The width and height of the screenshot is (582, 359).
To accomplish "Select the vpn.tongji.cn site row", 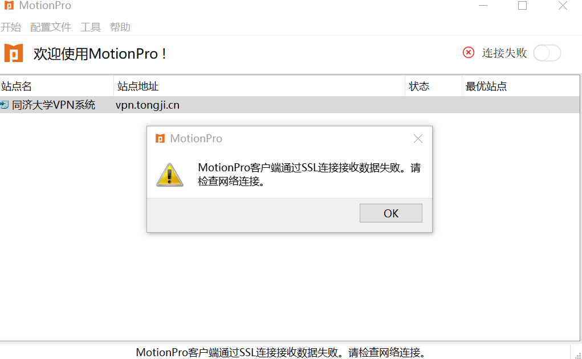I will (x=290, y=105).
